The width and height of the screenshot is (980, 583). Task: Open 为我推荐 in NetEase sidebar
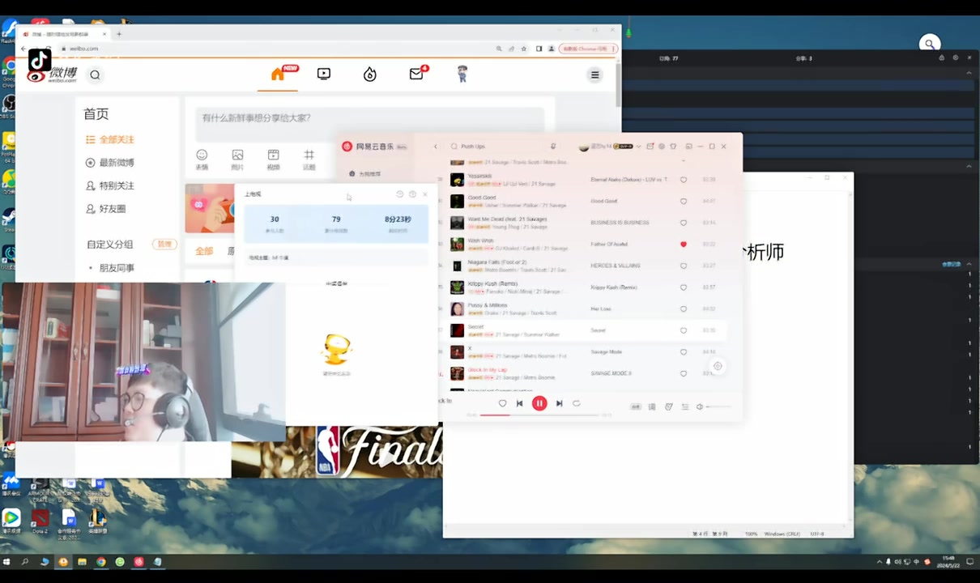coord(364,174)
